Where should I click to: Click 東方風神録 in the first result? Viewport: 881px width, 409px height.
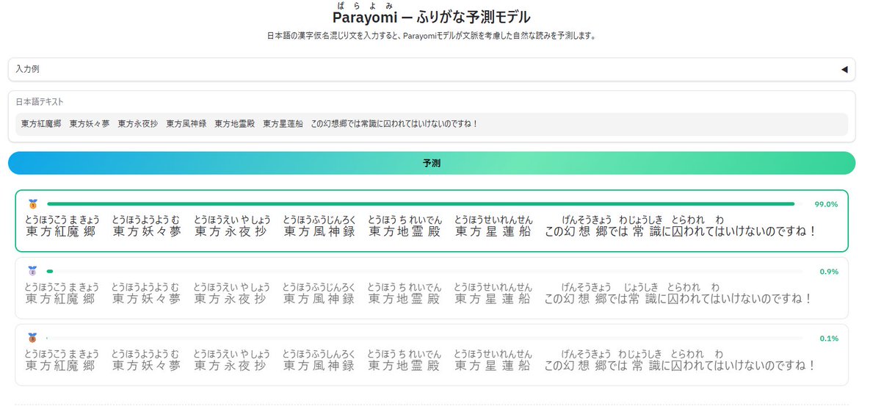click(x=319, y=226)
